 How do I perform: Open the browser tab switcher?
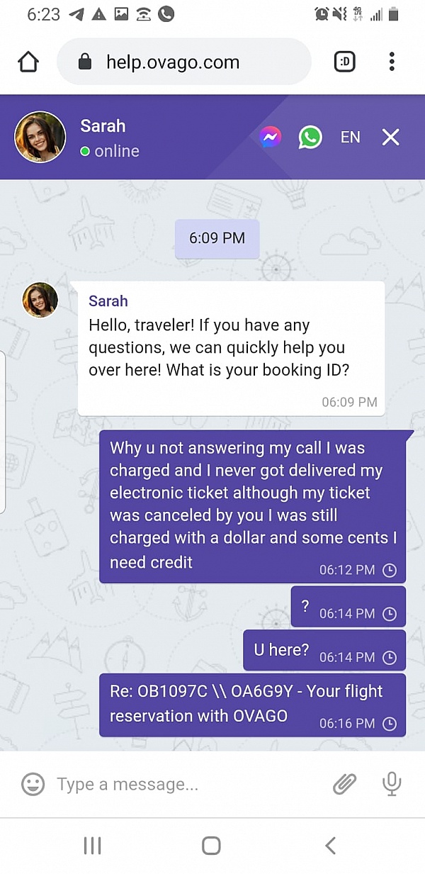pyautogui.click(x=344, y=62)
